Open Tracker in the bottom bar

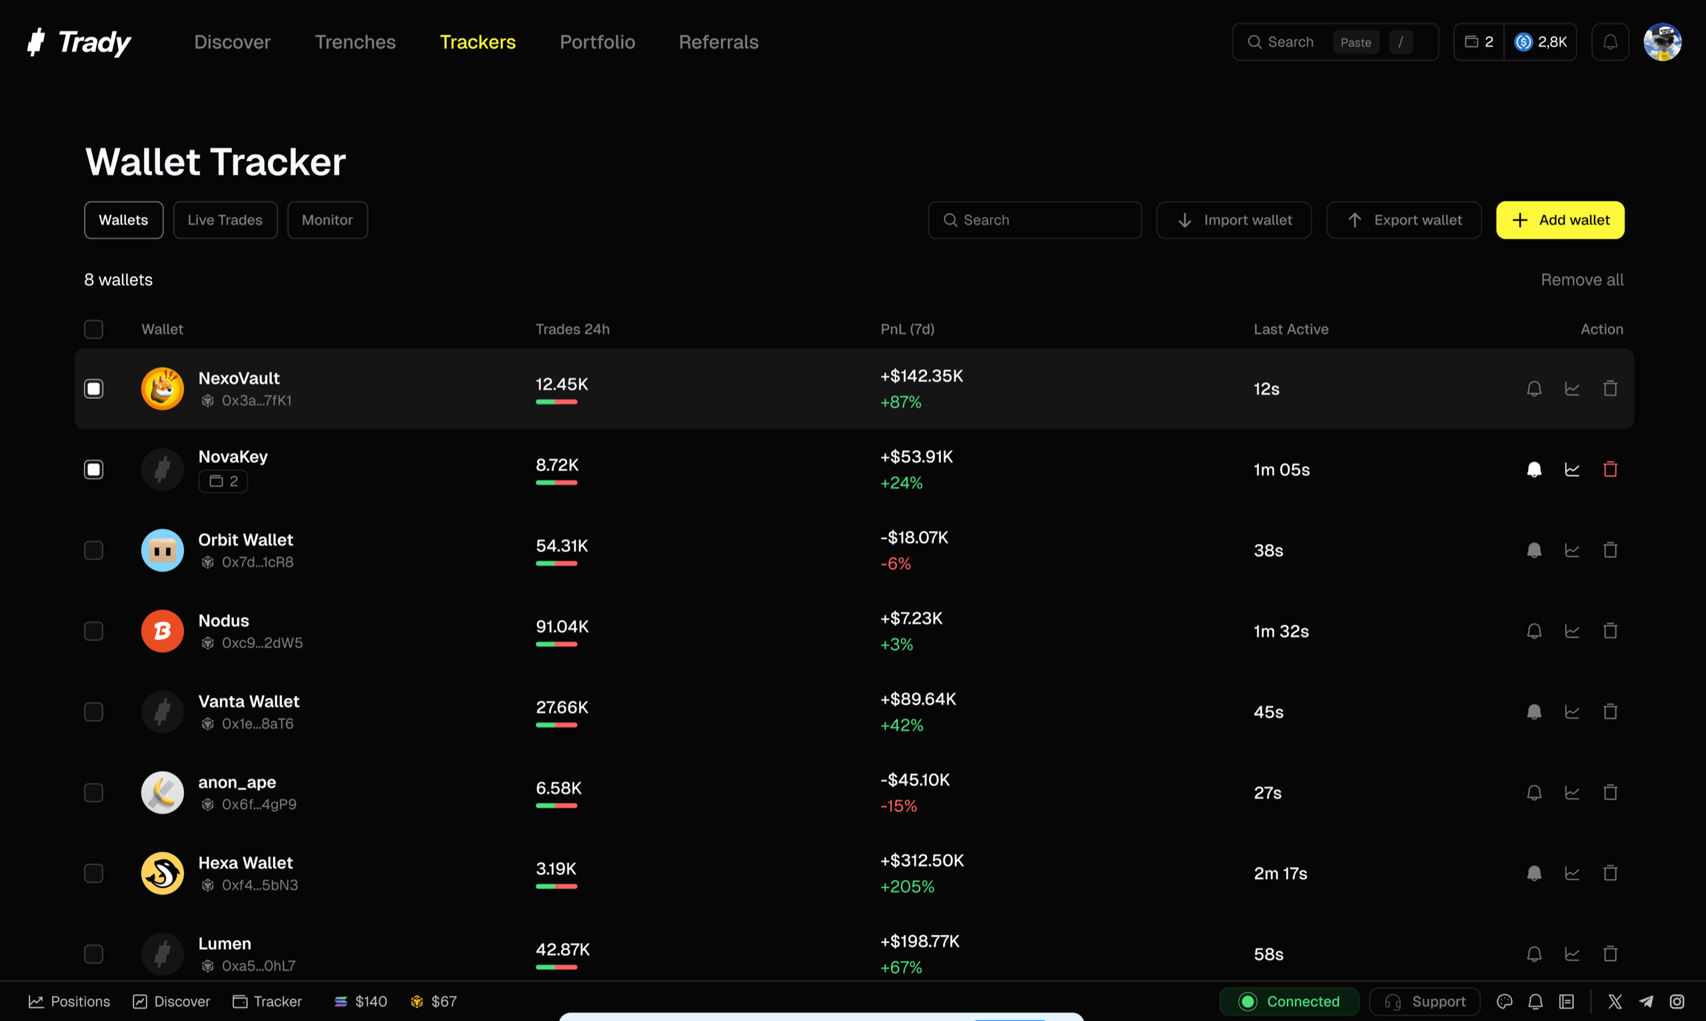(267, 1002)
